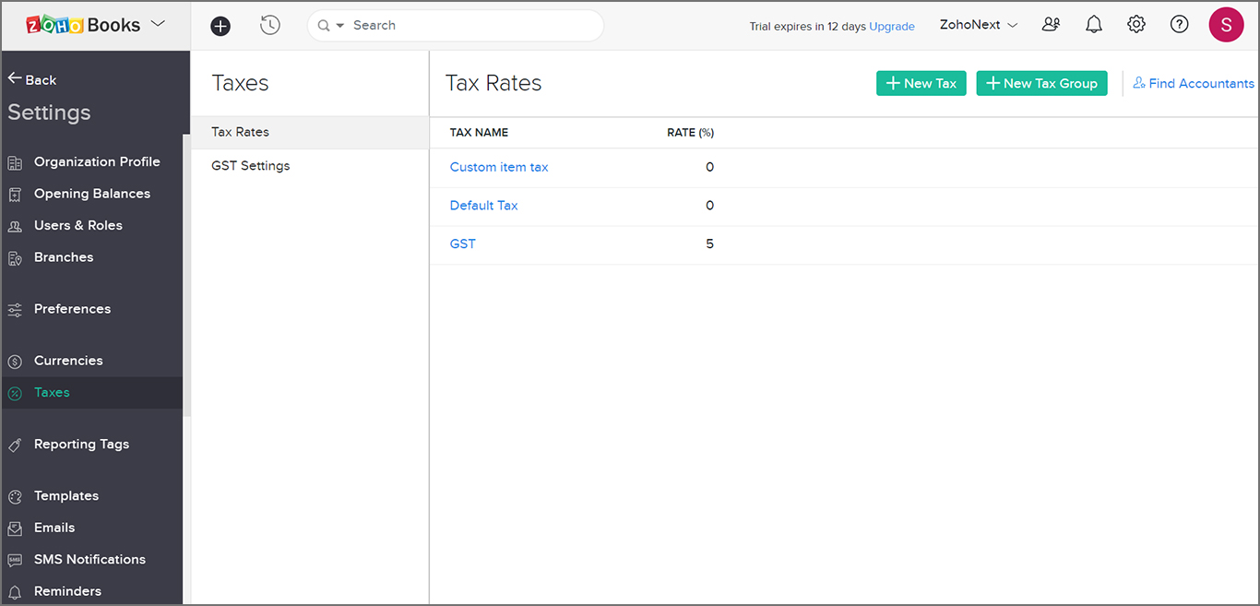Open the ZohoNext organization dropdown
Viewport: 1260px width, 606px height.
(978, 25)
